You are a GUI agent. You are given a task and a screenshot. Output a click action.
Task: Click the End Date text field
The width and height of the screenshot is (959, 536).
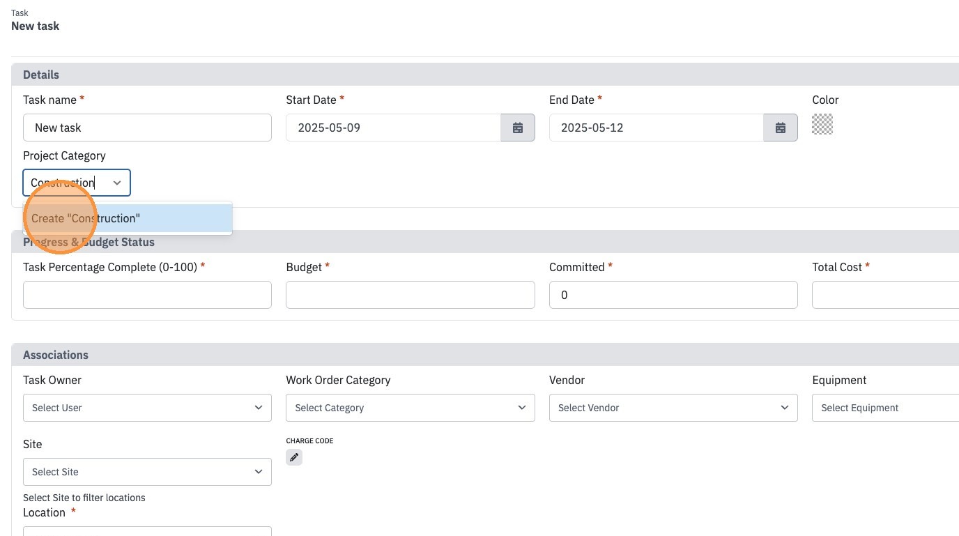coord(657,128)
